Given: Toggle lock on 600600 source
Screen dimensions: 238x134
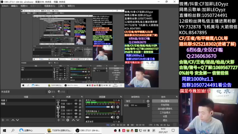Looking at the screenshot, I should 80,100.
